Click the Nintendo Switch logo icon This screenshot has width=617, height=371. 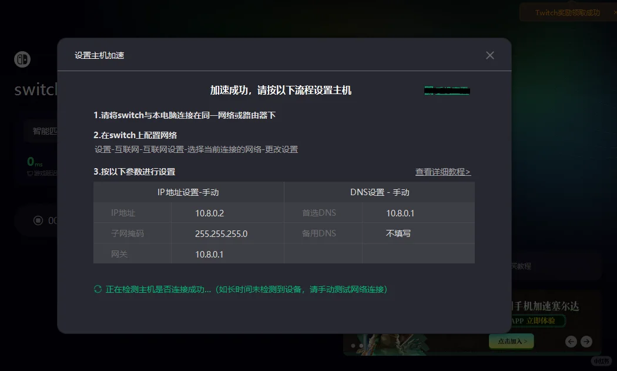click(21, 59)
